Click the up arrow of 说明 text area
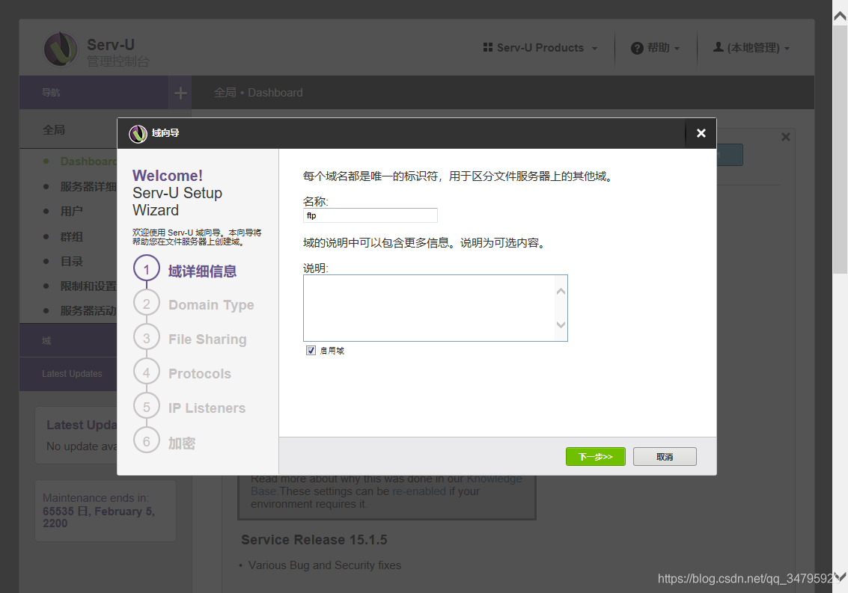 [561, 292]
